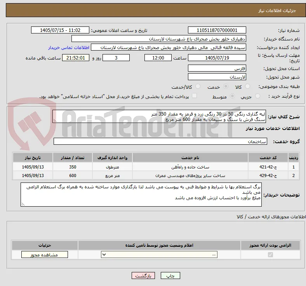Click the اعلام وضعیت مجوز توسط تامین کننده header
The height and width of the screenshot is (286, 306).
tap(159, 245)
